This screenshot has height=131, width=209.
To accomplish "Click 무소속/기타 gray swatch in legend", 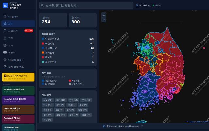I will (x=70, y=84).
